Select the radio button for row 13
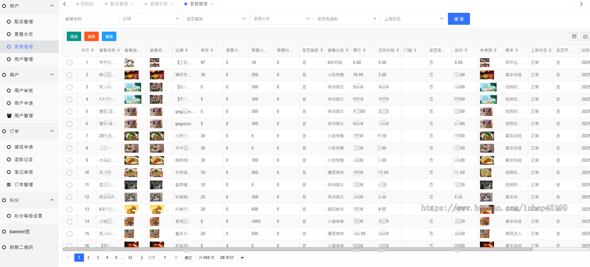 69,209
